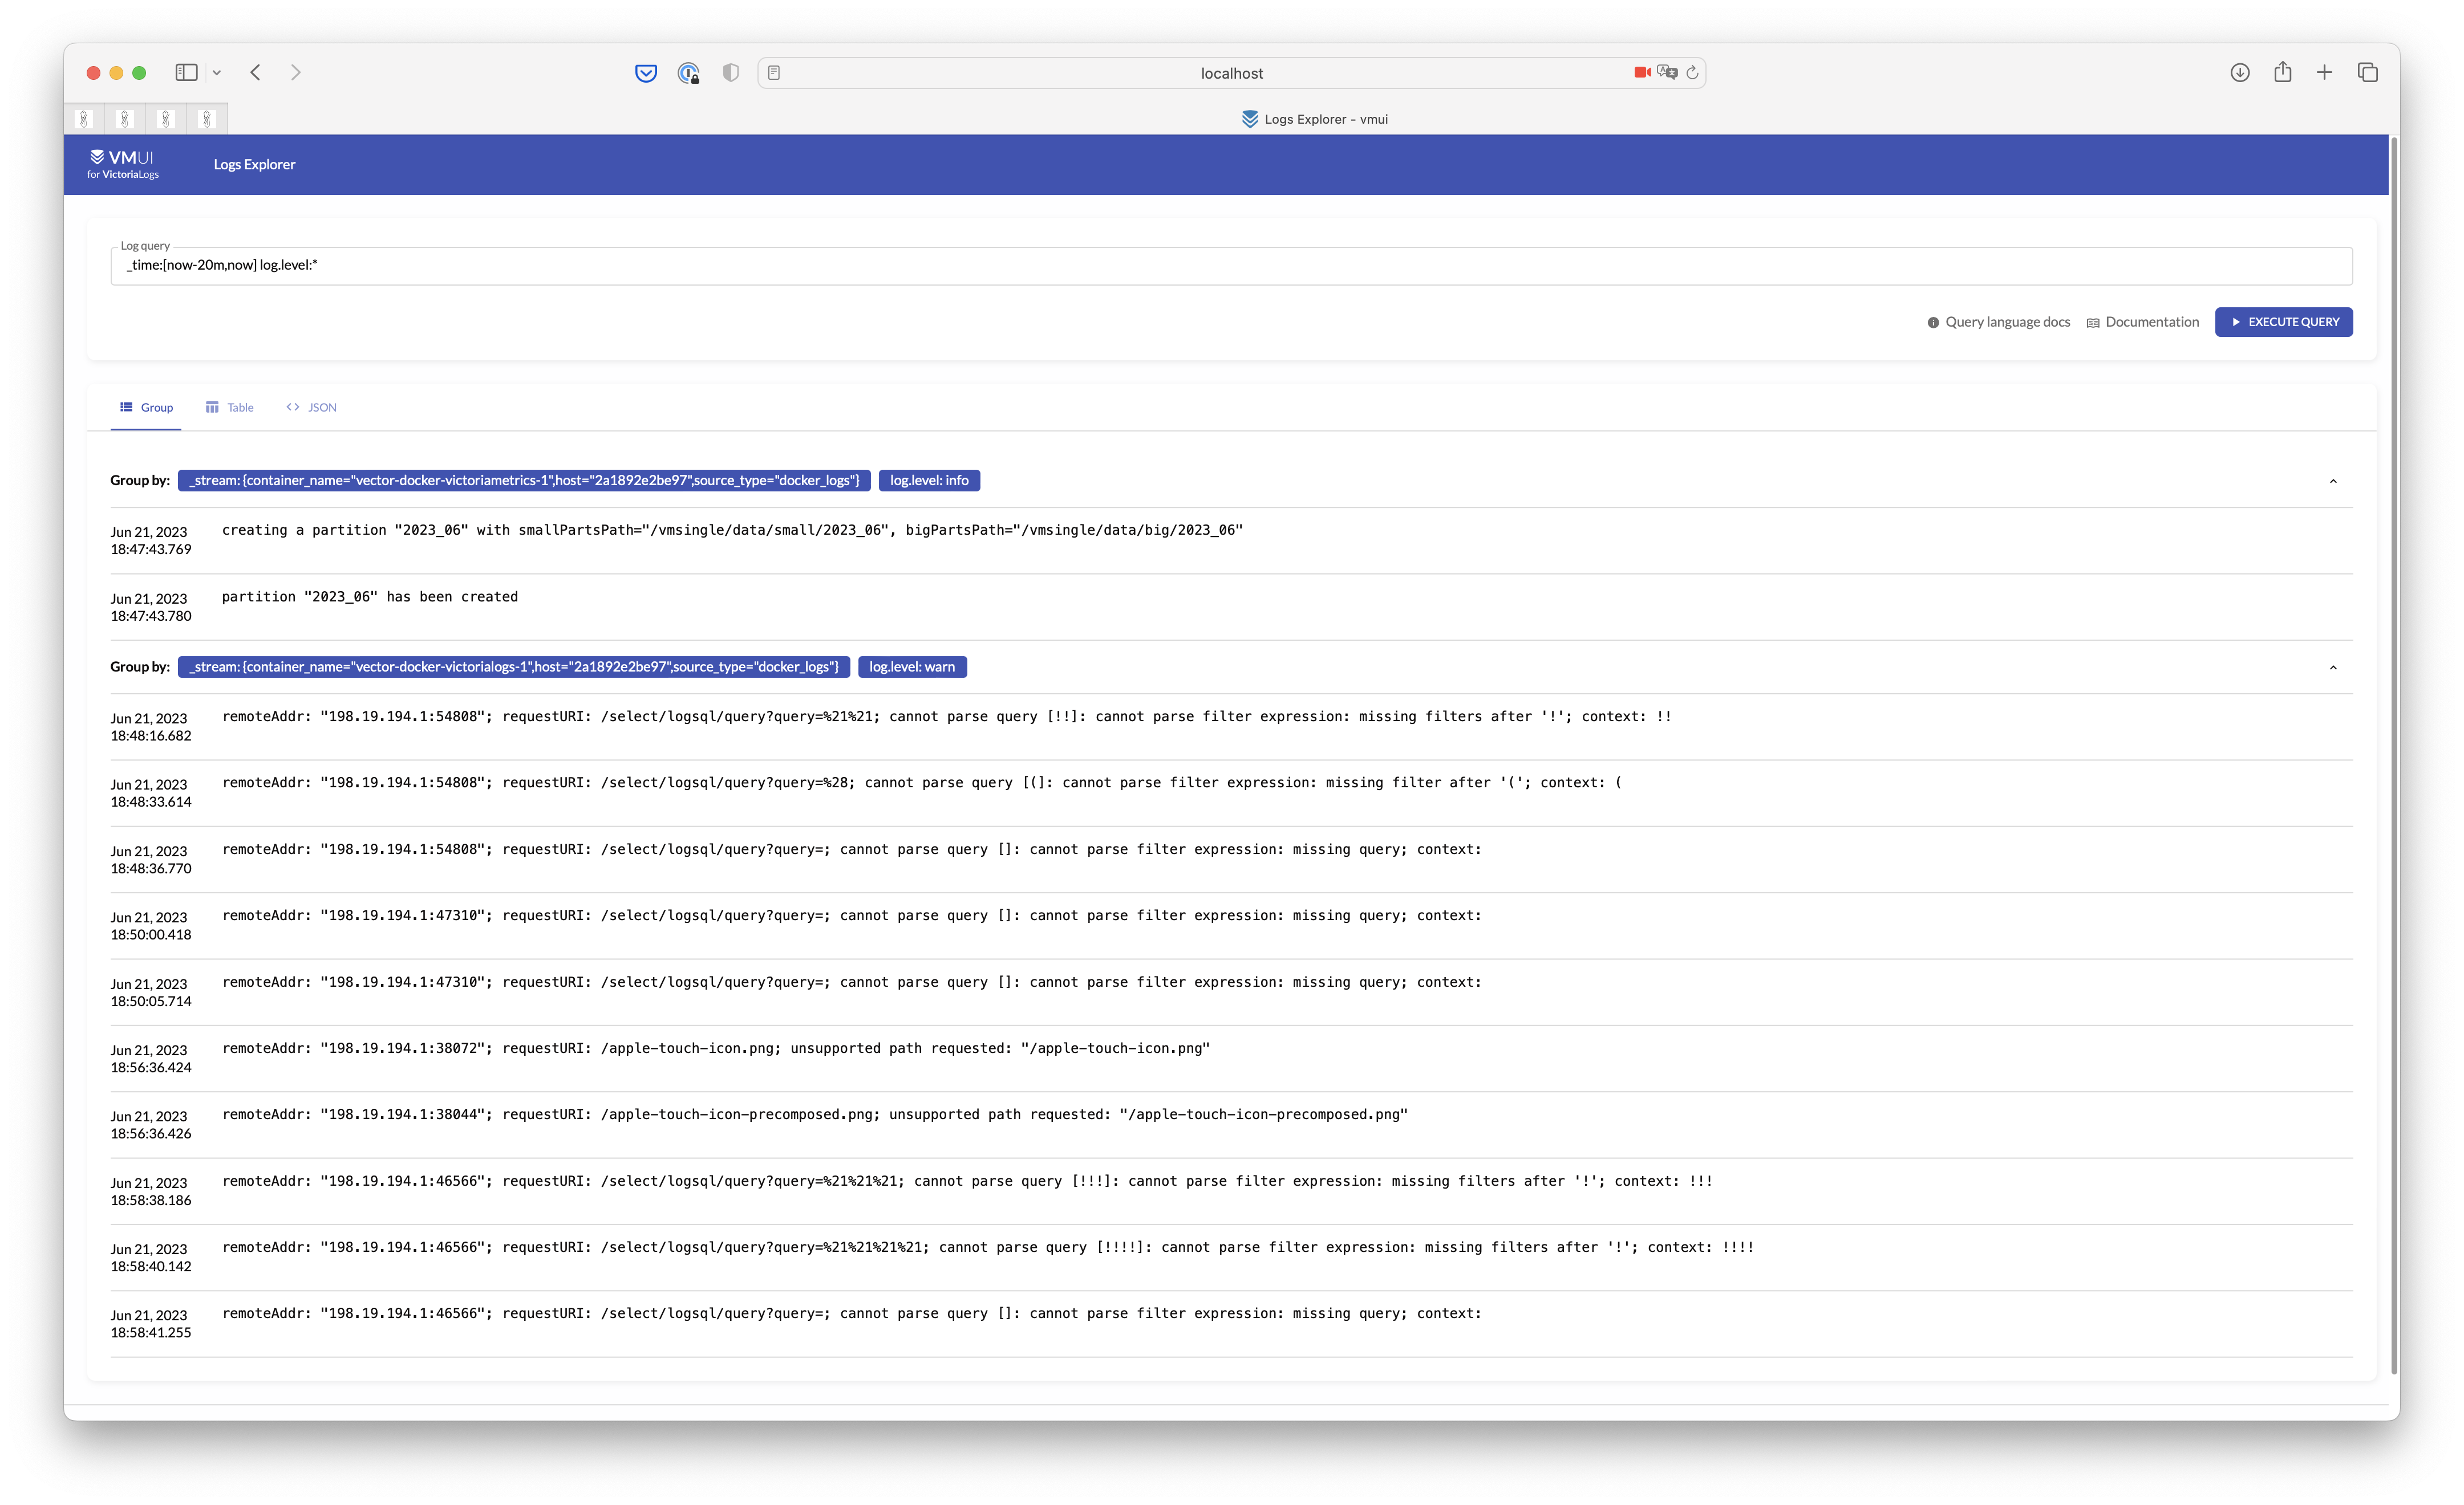Show the tab overview
Viewport: 2464px width, 1505px height.
pyautogui.click(x=2367, y=72)
